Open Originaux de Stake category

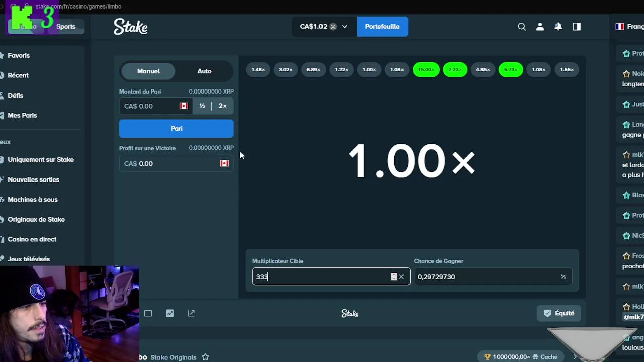36,220
